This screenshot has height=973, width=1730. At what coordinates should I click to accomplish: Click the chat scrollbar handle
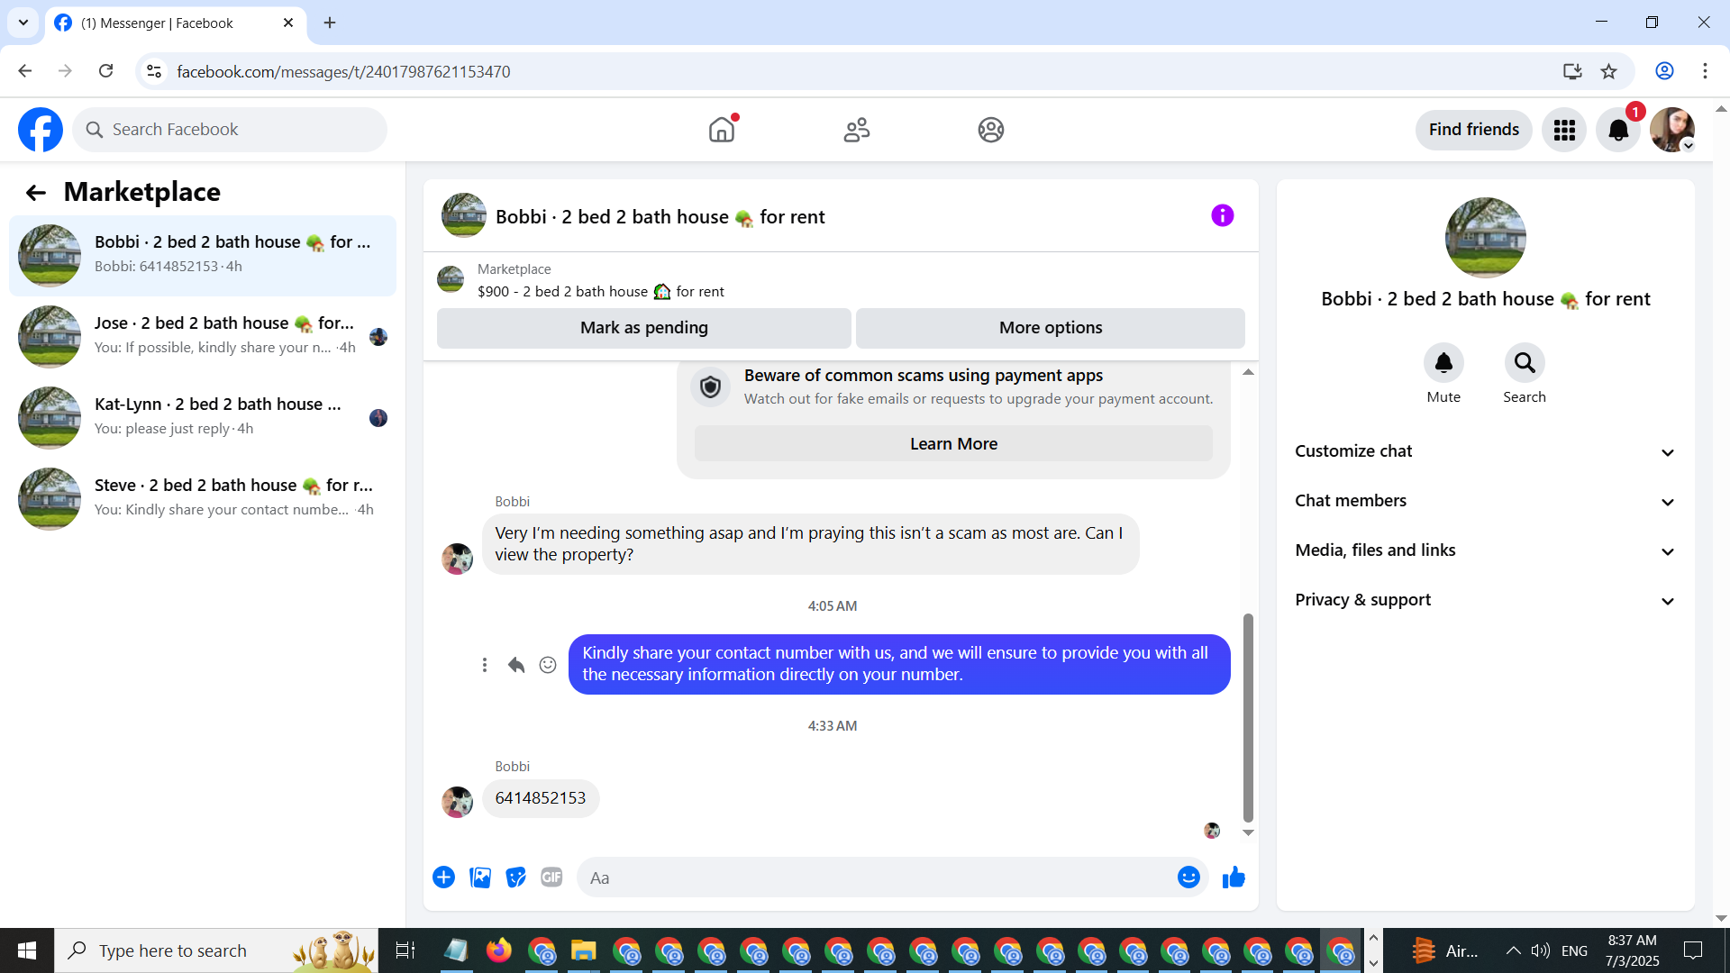pyautogui.click(x=1248, y=716)
